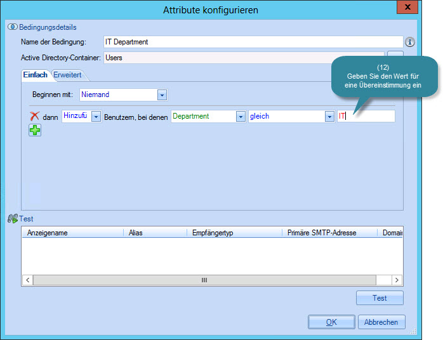Switch to the Einfach tab

[x=36, y=75]
